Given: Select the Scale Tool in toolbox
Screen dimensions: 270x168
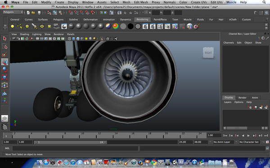Looking at the screenshot, I should (x=4, y=78).
